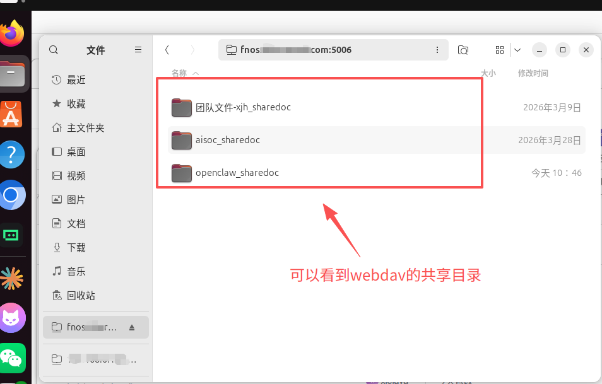Click folder icon of openclaw_sharedoc
The width and height of the screenshot is (602, 384).
(x=182, y=173)
